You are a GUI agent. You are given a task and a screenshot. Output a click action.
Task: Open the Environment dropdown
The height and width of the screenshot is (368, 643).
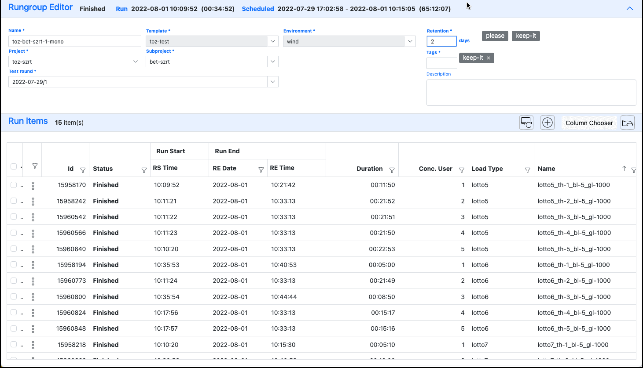410,41
